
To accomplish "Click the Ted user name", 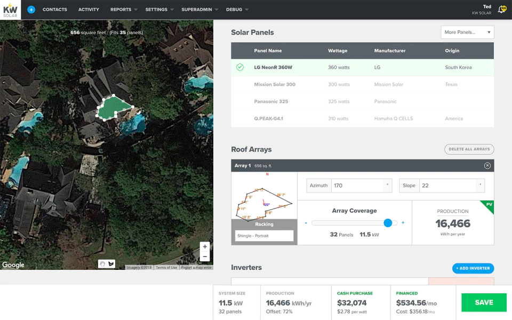I will pyautogui.click(x=487, y=6).
